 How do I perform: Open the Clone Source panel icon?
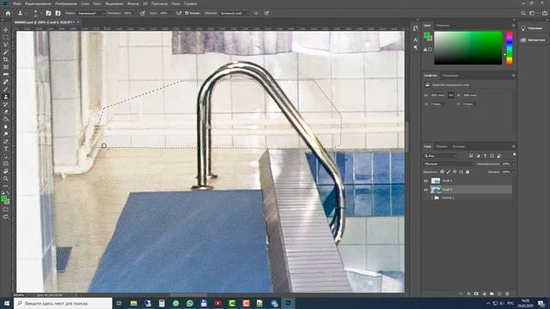[x=58, y=13]
